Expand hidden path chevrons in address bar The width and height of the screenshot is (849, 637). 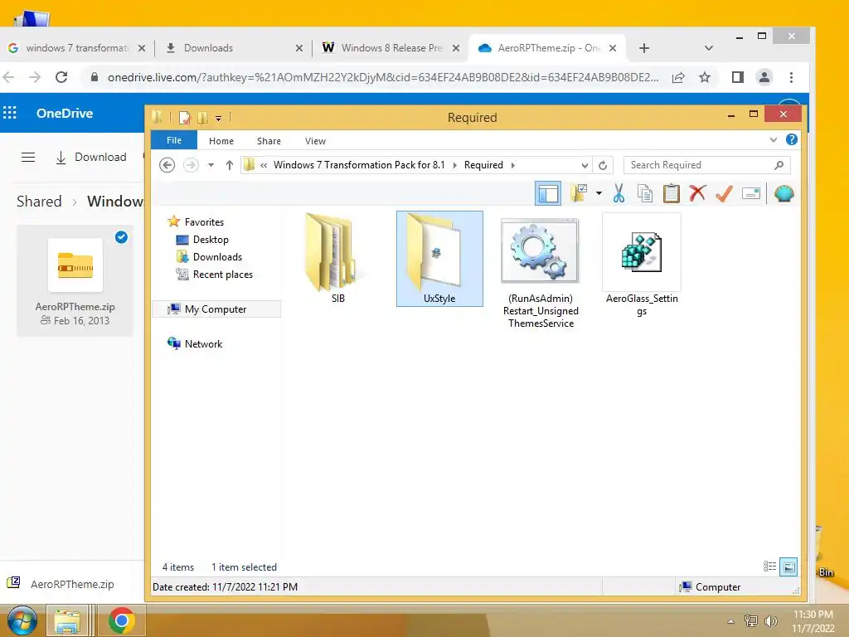(264, 165)
